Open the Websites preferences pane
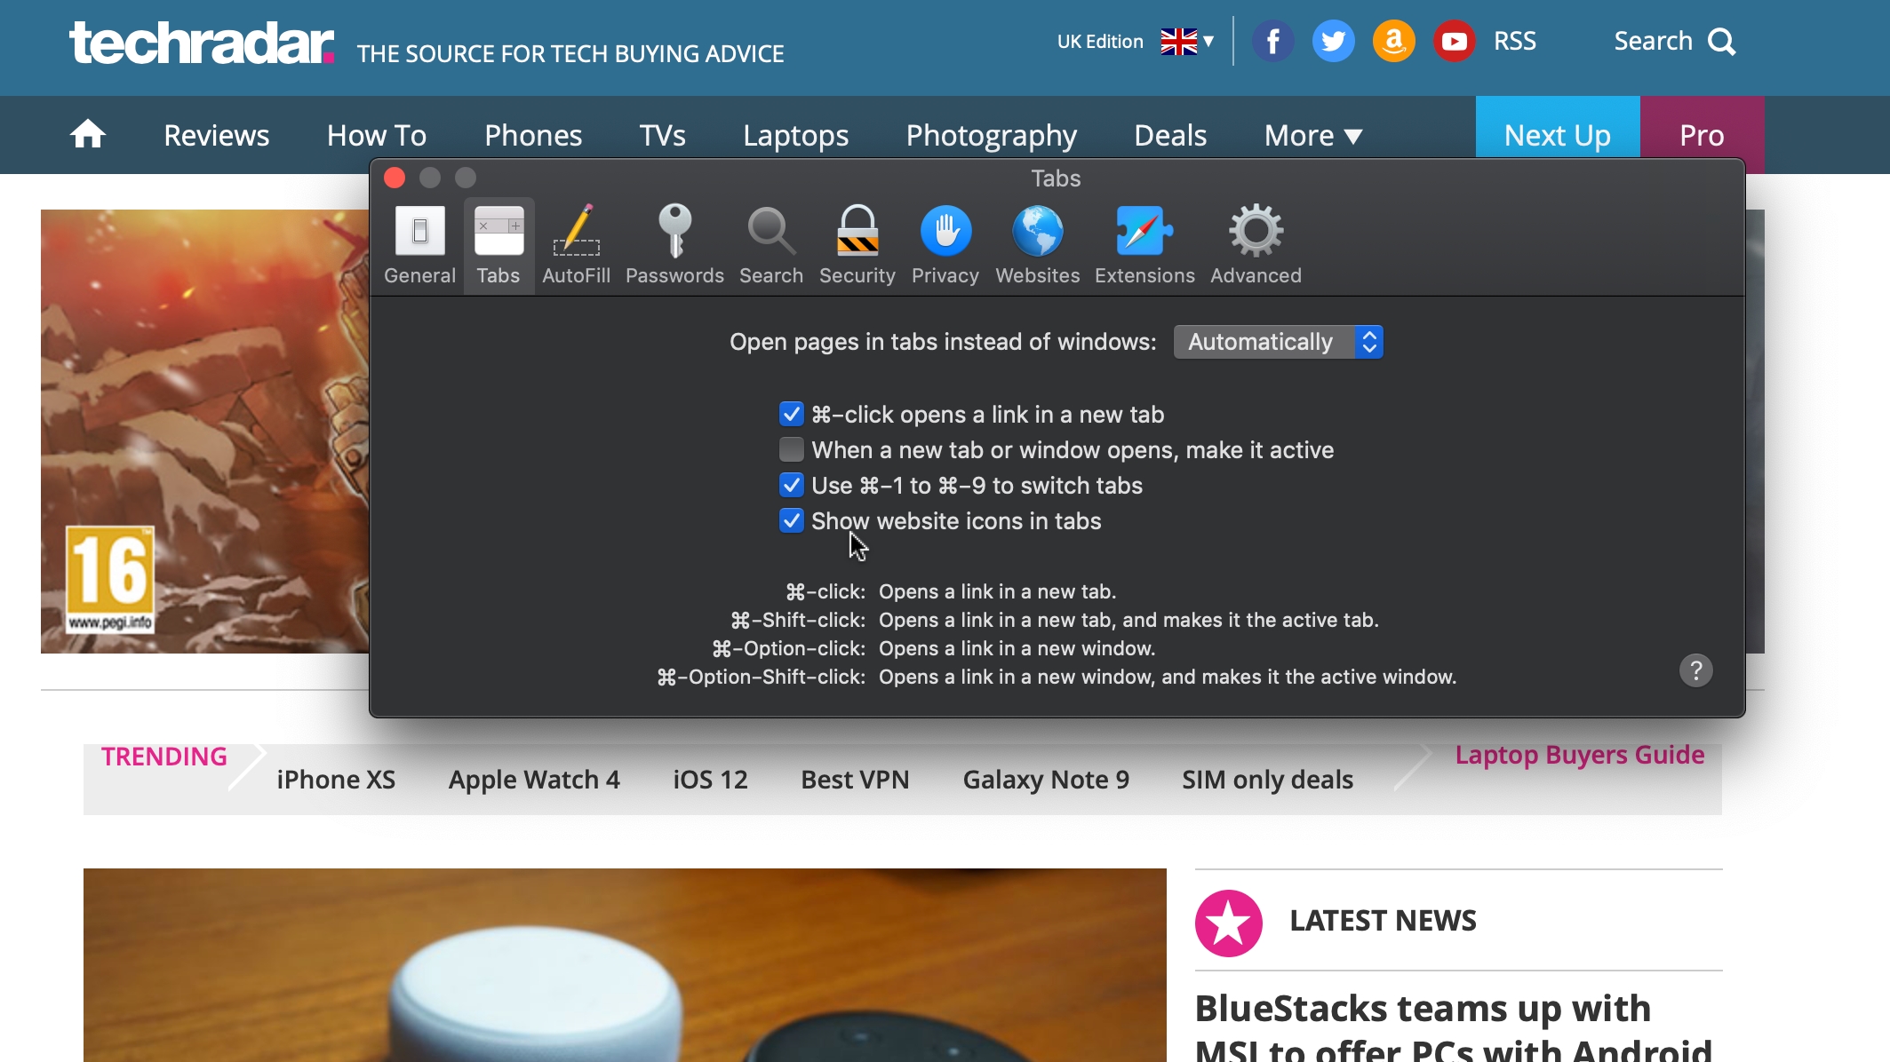The height and width of the screenshot is (1062, 1890). tap(1038, 245)
